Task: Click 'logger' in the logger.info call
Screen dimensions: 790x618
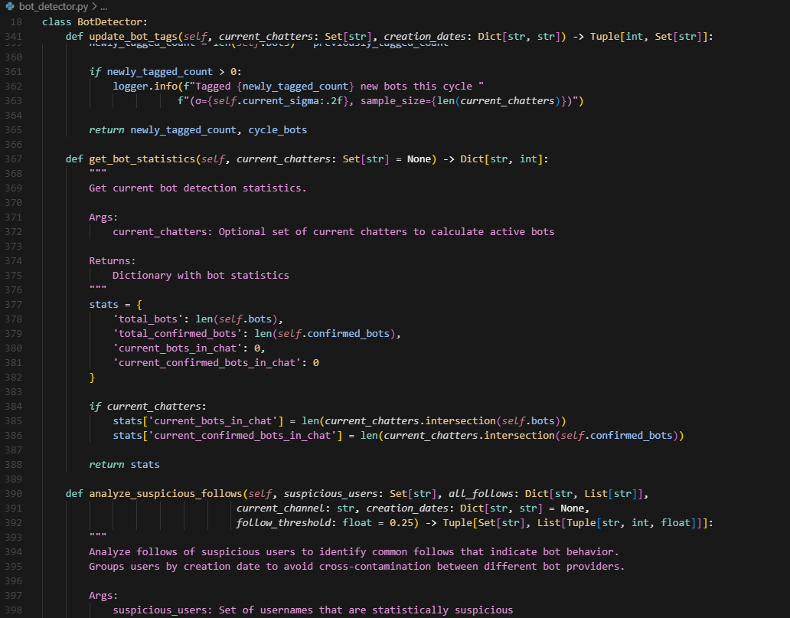Action: point(130,87)
